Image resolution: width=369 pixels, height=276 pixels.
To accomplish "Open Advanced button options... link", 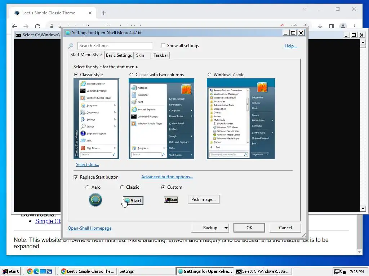I will pyautogui.click(x=167, y=177).
